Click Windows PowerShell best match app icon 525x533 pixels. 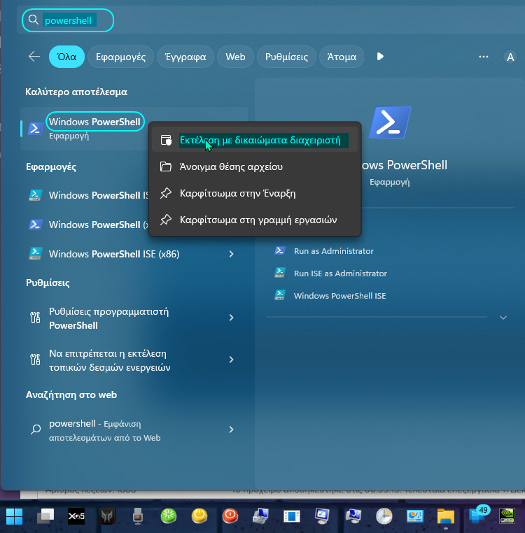coord(36,129)
